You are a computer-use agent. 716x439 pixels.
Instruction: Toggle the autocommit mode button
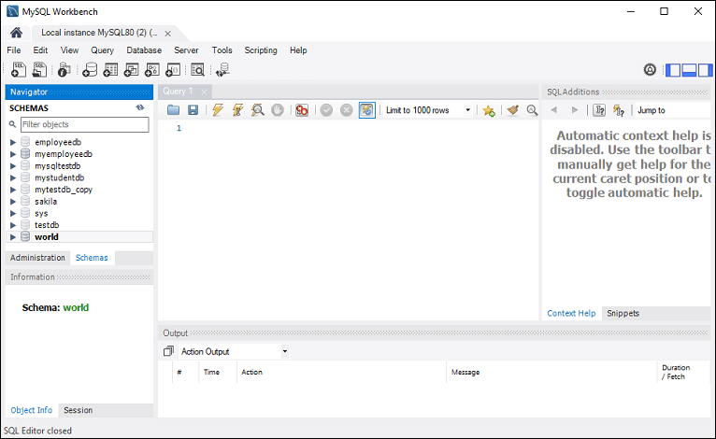coord(367,110)
